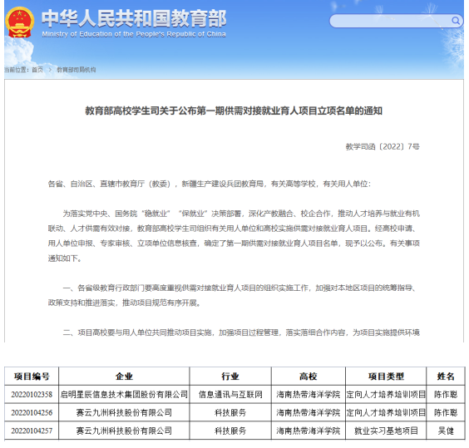Select document number 教学司函〔2022〕7号

pos(383,146)
